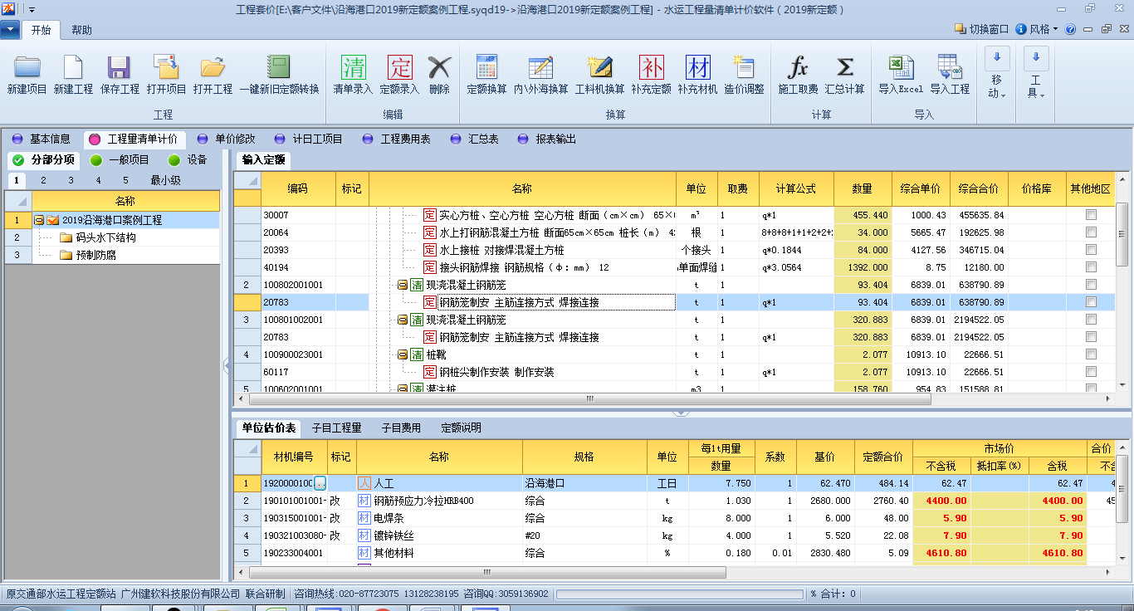Click the left panel collapse arrow
The height and width of the screenshot is (611, 1134).
[x=227, y=364]
